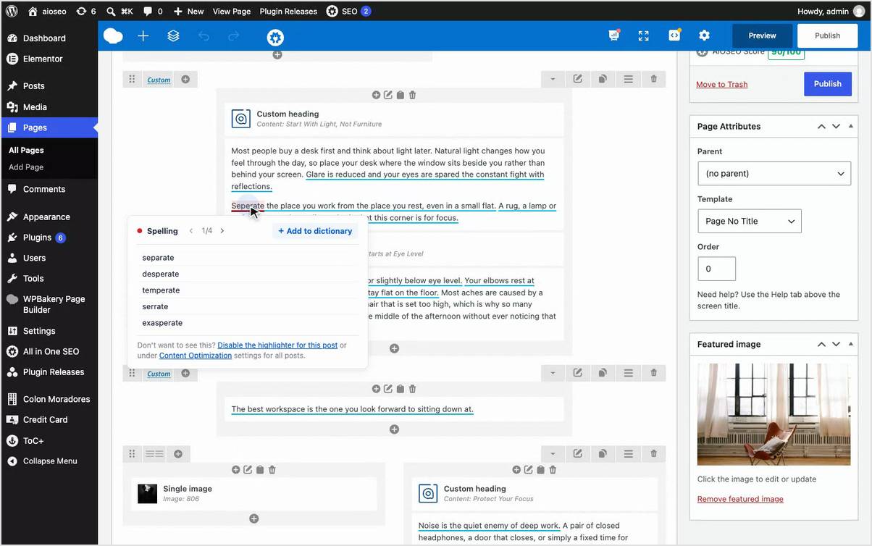
Task: Click the column layout icon of the Single image row
Action: 154,454
